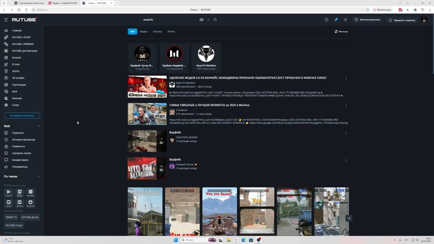The image size is (434, 244).
Task: Toggle the light/dark theme sun icon
Action: tap(346, 20)
